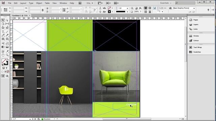Open the Basic Graphics Frame style dropdown
The width and height of the screenshot is (216, 121).
194,8
